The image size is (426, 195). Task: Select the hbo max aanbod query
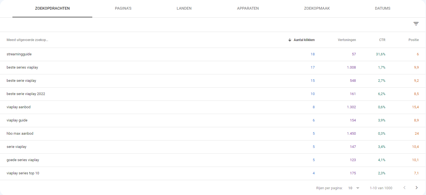tap(20, 134)
